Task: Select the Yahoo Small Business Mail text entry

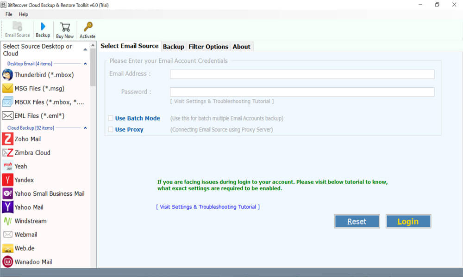Action: pyautogui.click(x=50, y=194)
